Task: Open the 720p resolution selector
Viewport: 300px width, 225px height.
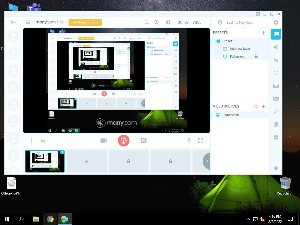Action: 197,22
